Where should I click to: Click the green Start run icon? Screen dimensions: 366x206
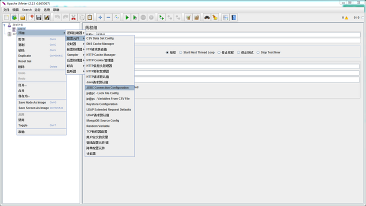click(127, 17)
